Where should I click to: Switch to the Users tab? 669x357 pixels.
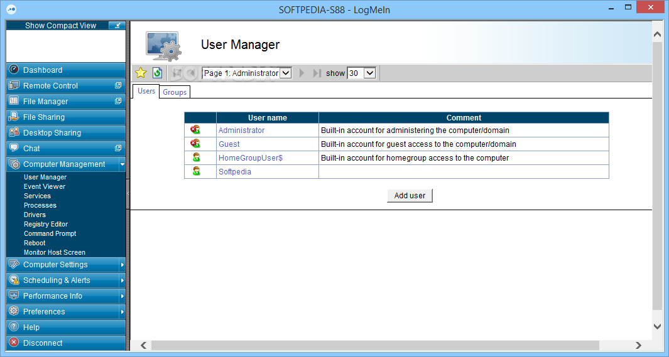(x=146, y=91)
